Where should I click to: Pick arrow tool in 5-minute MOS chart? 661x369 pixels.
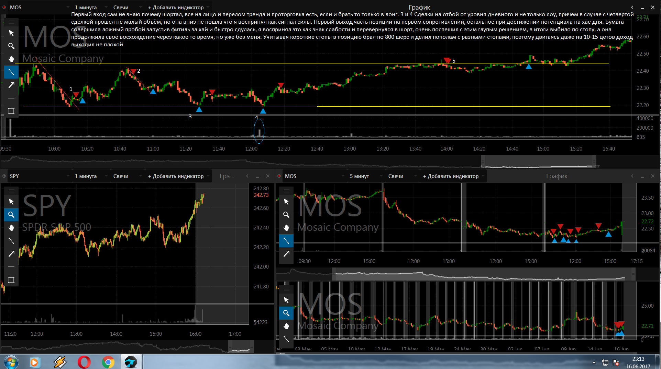pyautogui.click(x=286, y=254)
